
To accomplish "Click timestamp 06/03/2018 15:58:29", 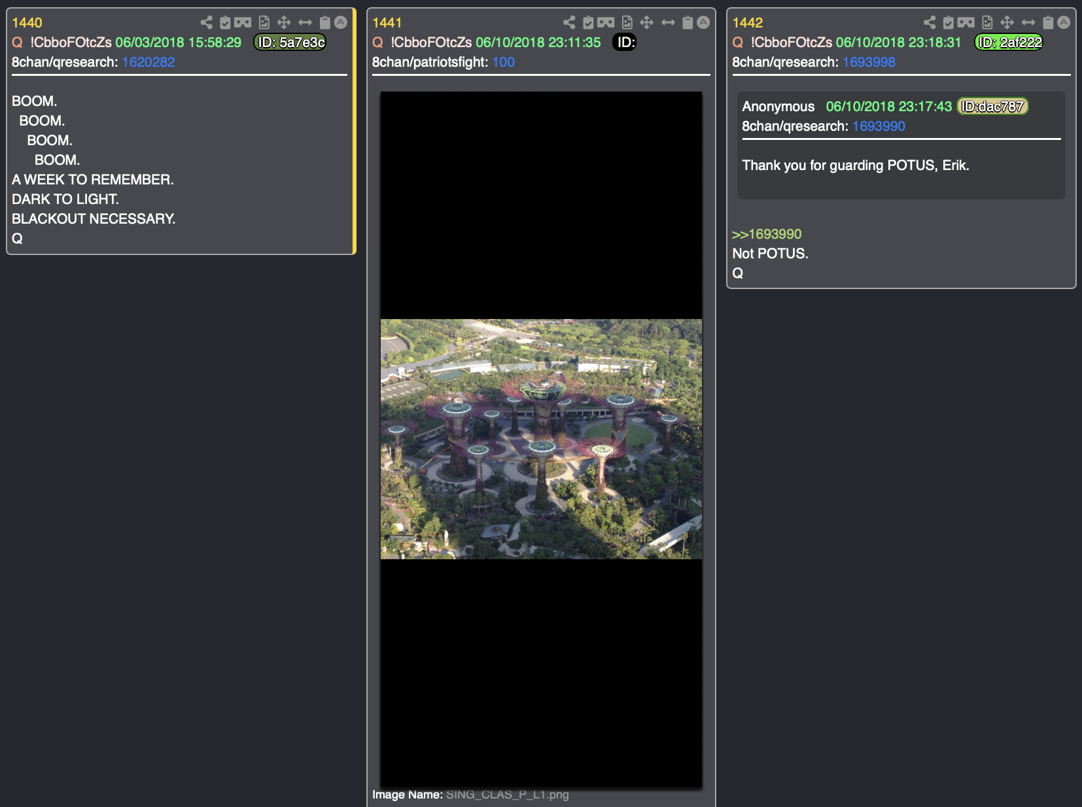I will 179,43.
